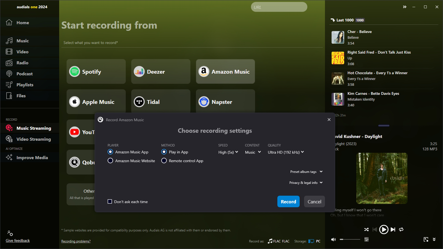Image resolution: width=443 pixels, height=249 pixels.
Task: Choose Other sources tile
Action: (x=81, y=194)
